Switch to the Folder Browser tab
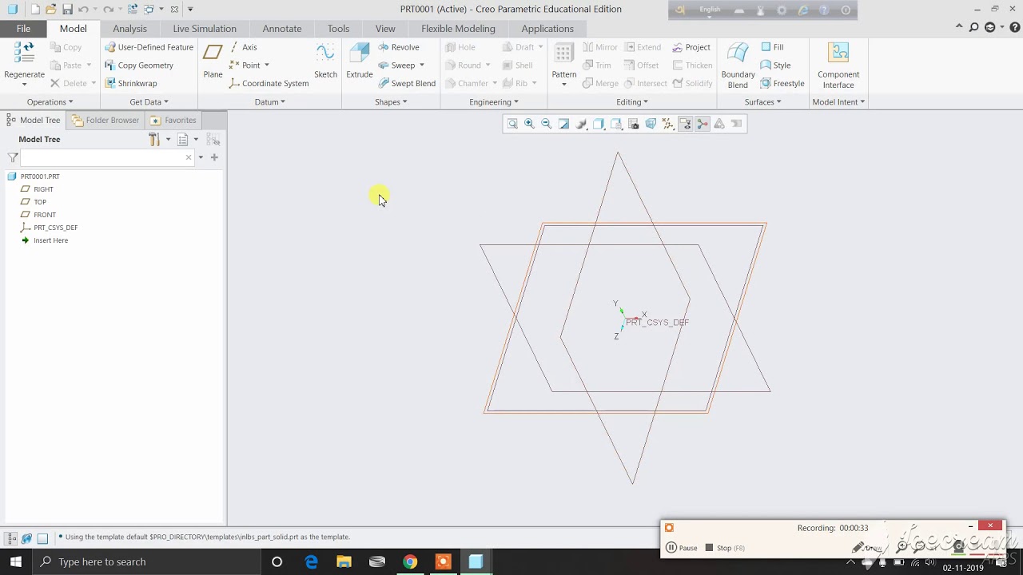 click(105, 120)
